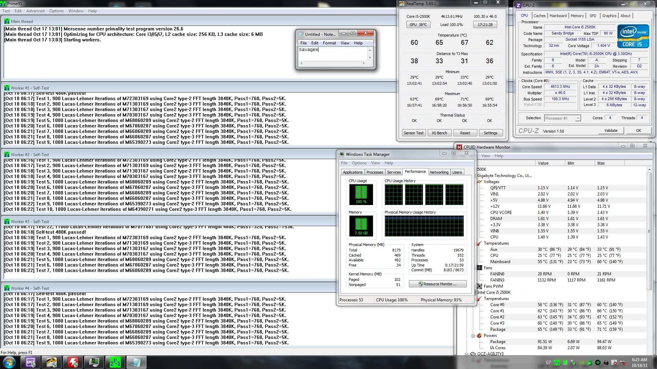Collapse the OCZ-AGILITY3 tree node
The image size is (657, 369).
pyautogui.click(x=466, y=354)
